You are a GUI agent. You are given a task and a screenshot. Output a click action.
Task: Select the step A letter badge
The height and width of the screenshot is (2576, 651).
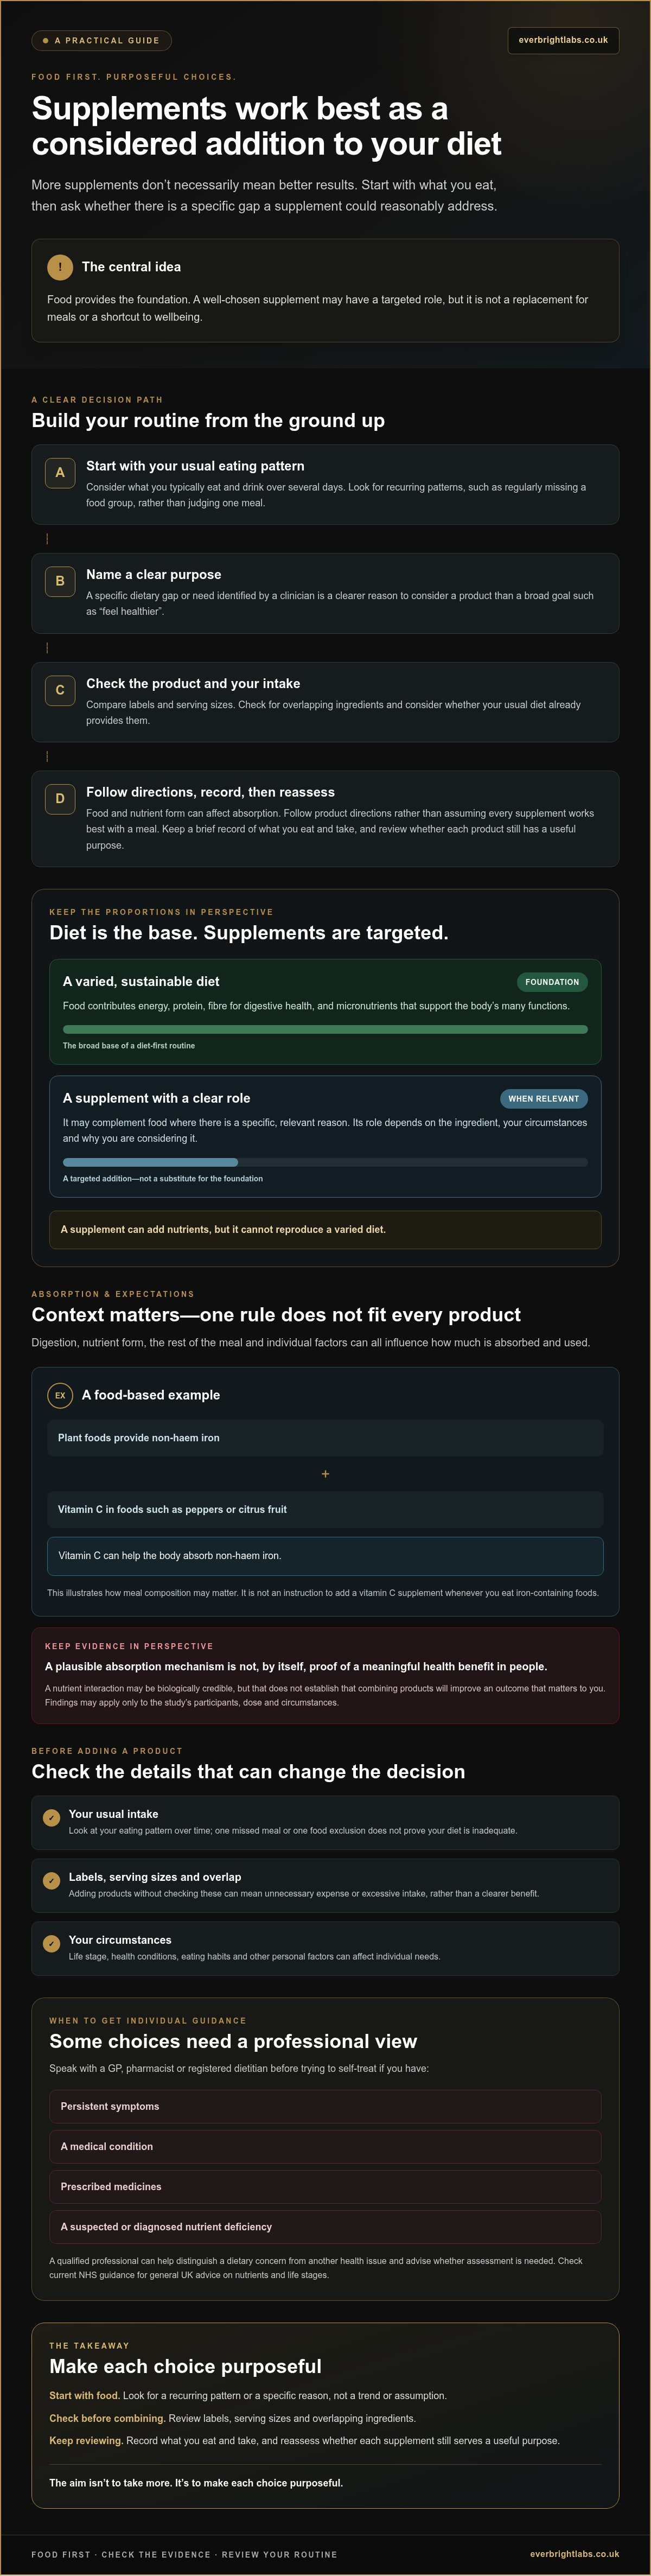[60, 473]
